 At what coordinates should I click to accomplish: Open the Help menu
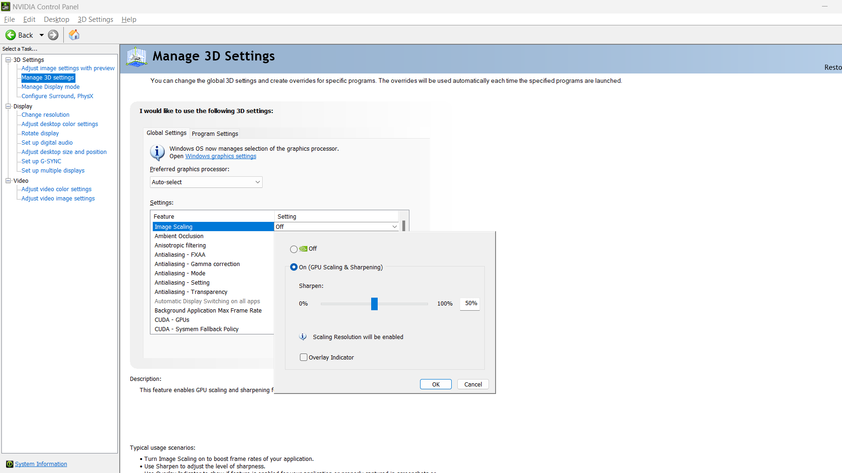129,20
